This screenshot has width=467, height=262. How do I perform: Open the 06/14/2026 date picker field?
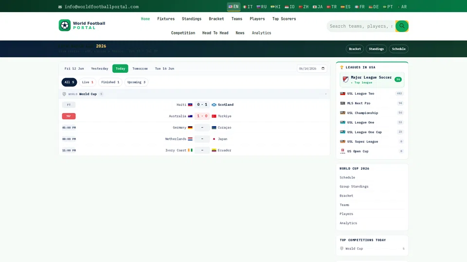pos(312,68)
